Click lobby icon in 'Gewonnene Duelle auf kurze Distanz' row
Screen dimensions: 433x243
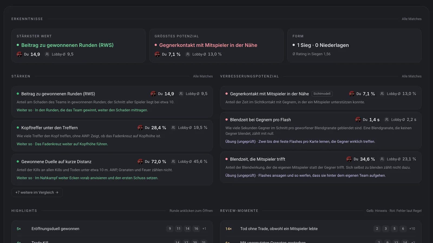(173, 162)
